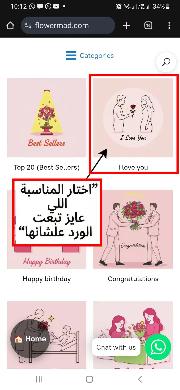The image size is (180, 390).
Task: Select the I Love You category image
Action: (x=133, y=118)
